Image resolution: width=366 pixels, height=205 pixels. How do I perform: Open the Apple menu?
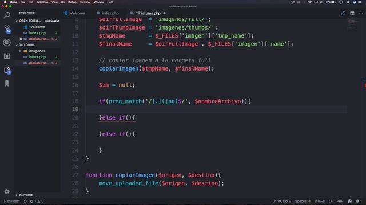pyautogui.click(x=5, y=2)
